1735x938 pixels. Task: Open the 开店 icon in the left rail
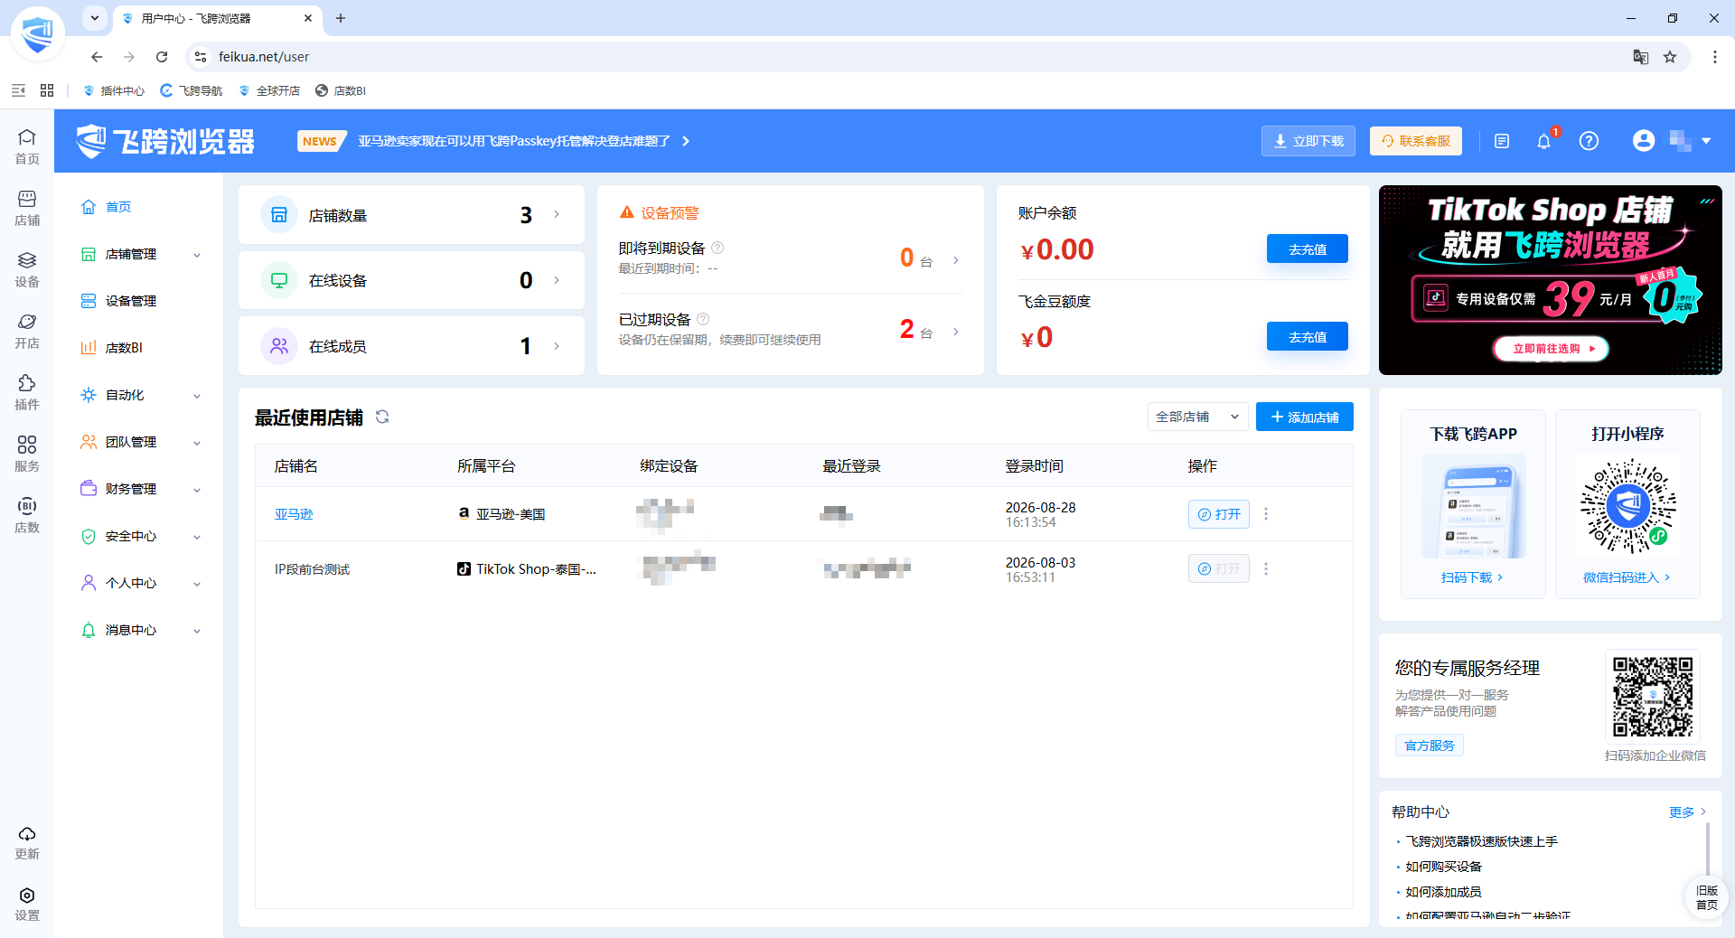(27, 330)
